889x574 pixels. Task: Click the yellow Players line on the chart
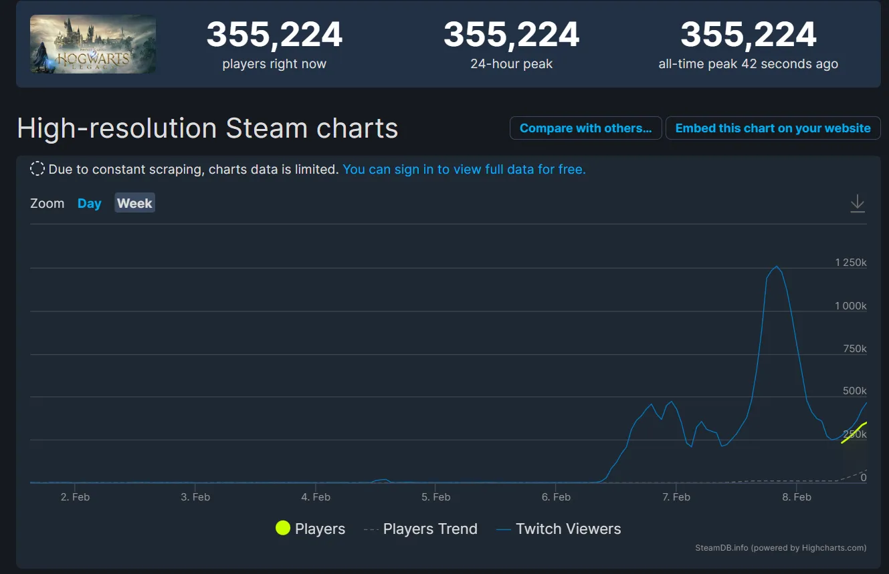tap(855, 432)
